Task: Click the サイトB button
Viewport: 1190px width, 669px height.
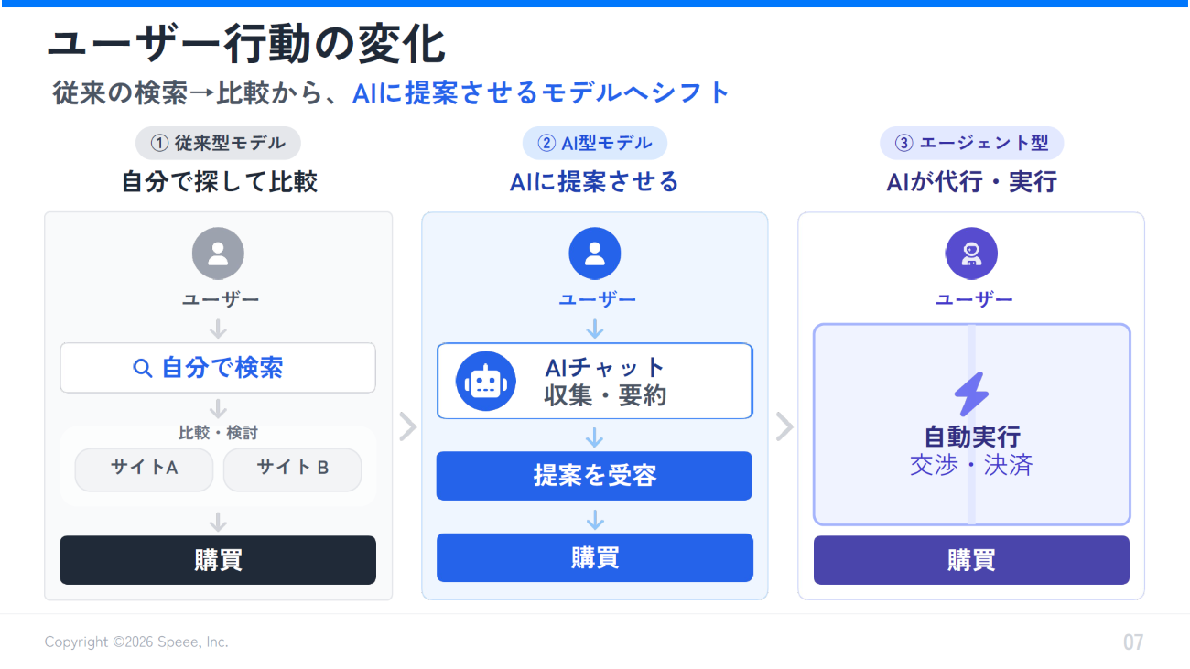Action: [293, 469]
